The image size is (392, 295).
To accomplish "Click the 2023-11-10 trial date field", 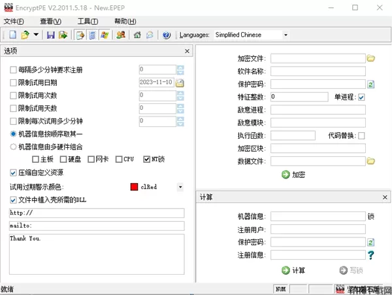I will [156, 82].
